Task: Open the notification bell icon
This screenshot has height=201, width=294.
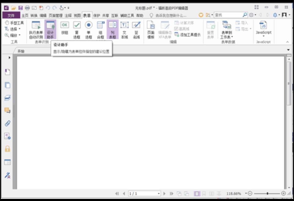Action: 275,15
